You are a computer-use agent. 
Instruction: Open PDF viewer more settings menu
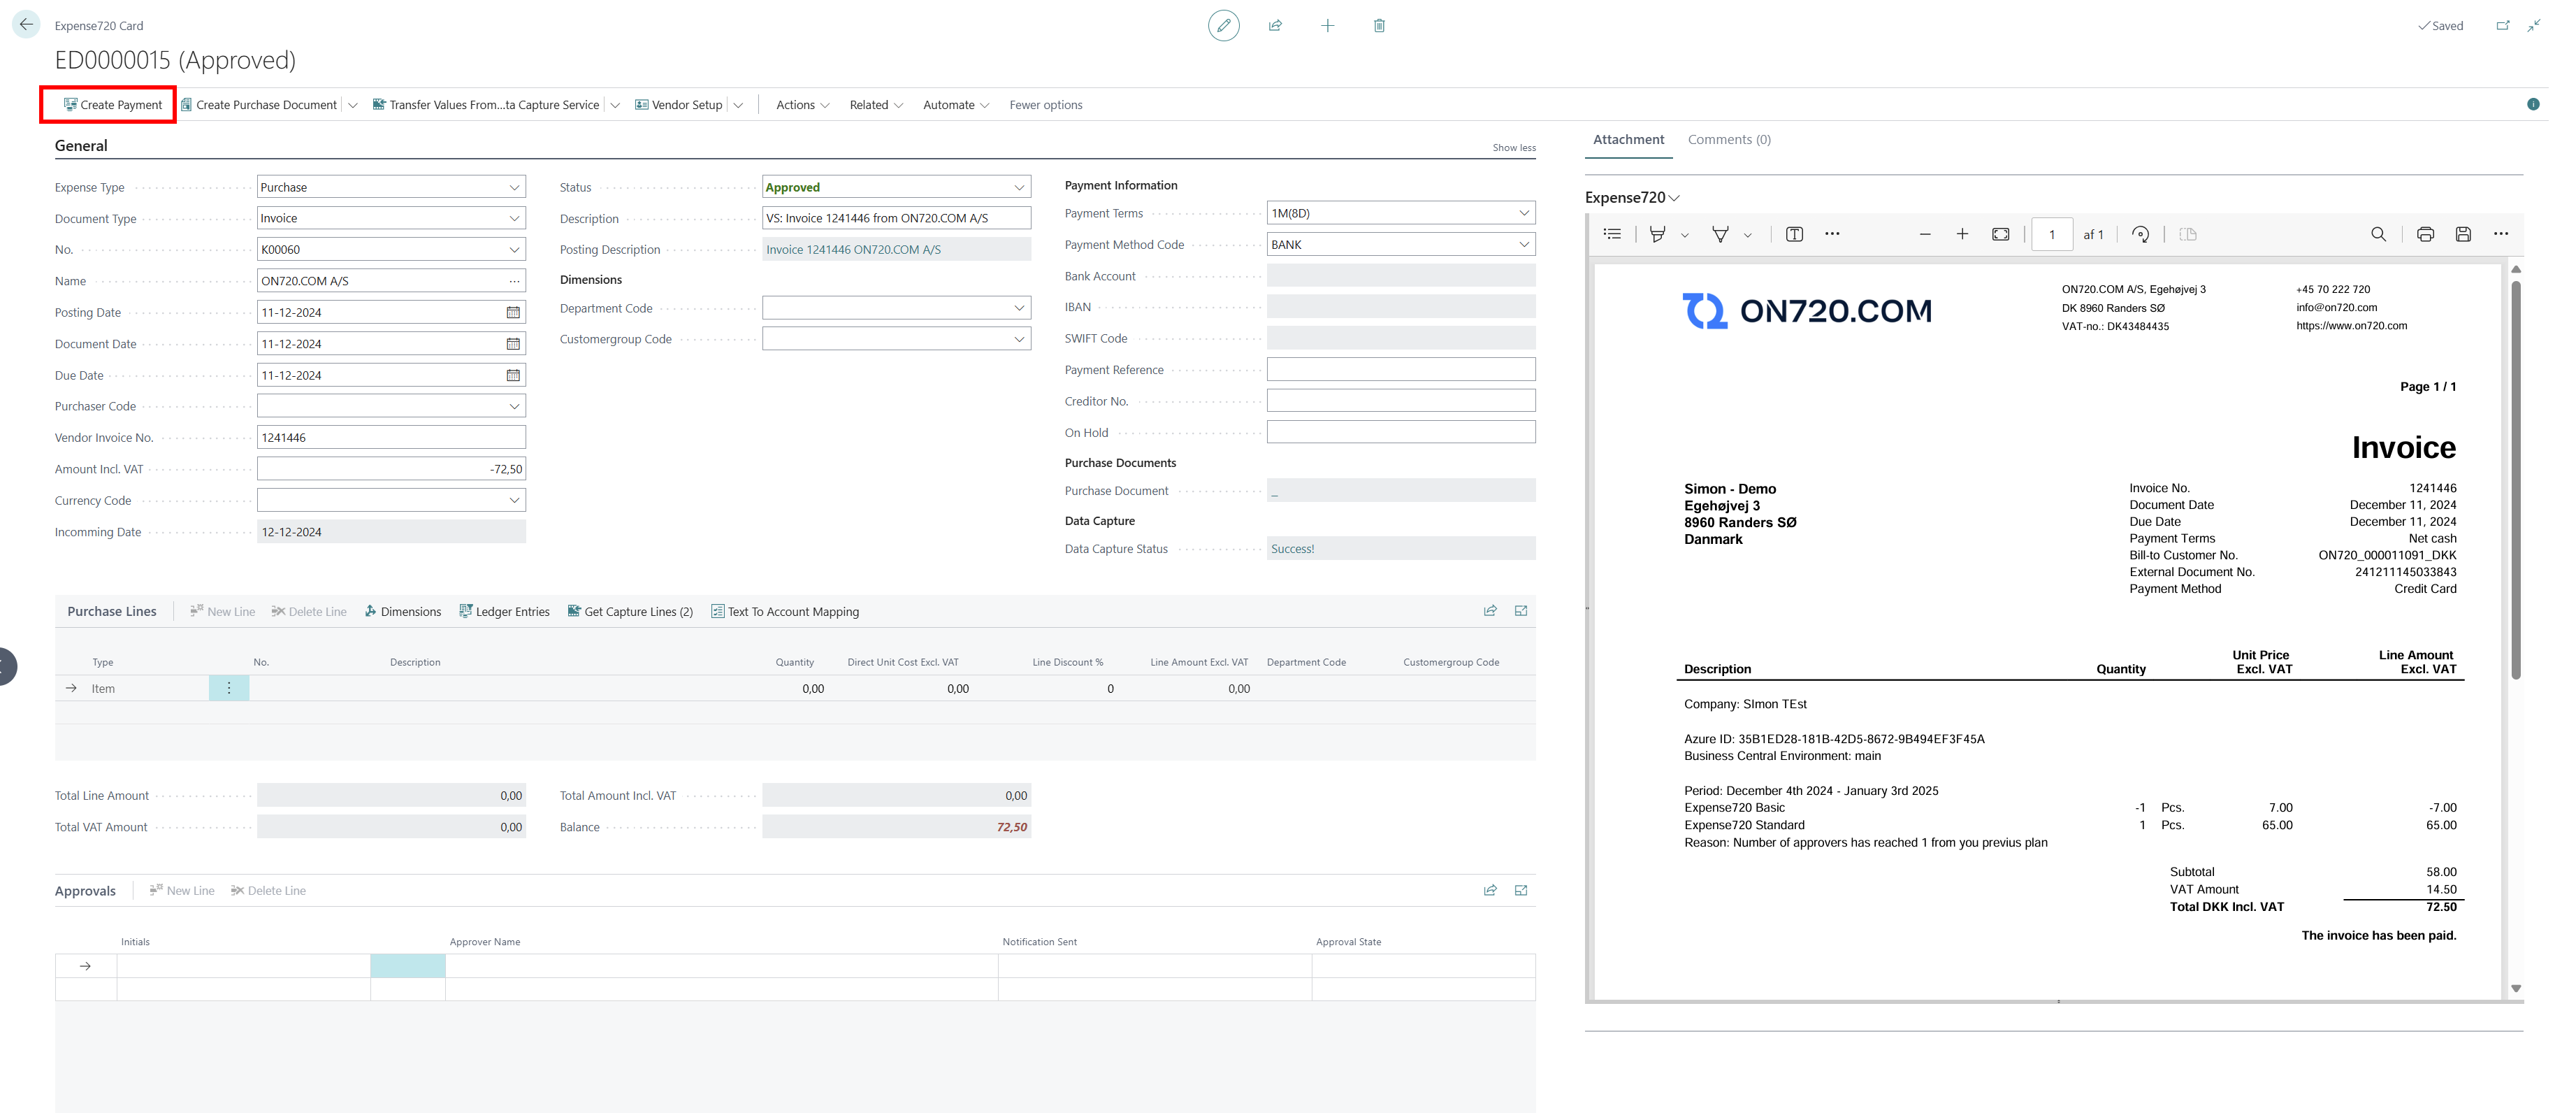pyautogui.click(x=2500, y=234)
